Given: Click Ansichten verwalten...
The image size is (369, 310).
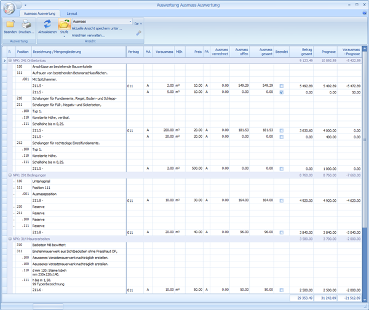Looking at the screenshot, I should pos(88,35).
